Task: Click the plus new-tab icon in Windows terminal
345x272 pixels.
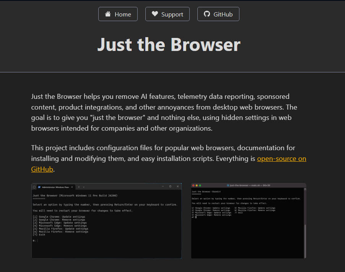Action: click(x=79, y=187)
